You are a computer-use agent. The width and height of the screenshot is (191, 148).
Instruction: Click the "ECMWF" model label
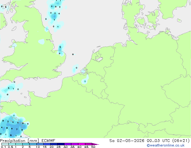point(49,141)
